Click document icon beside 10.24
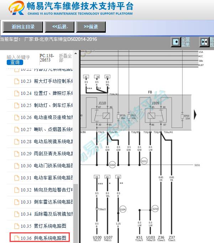Viewport: 214px width, 243px height. [x=17, y=93]
